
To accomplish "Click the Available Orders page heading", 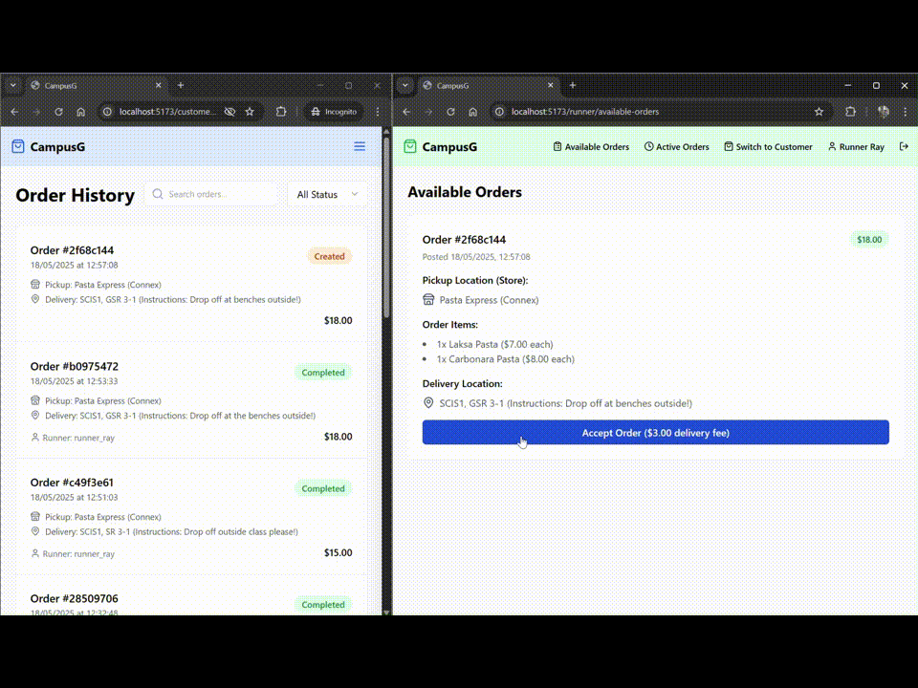I will coord(465,192).
